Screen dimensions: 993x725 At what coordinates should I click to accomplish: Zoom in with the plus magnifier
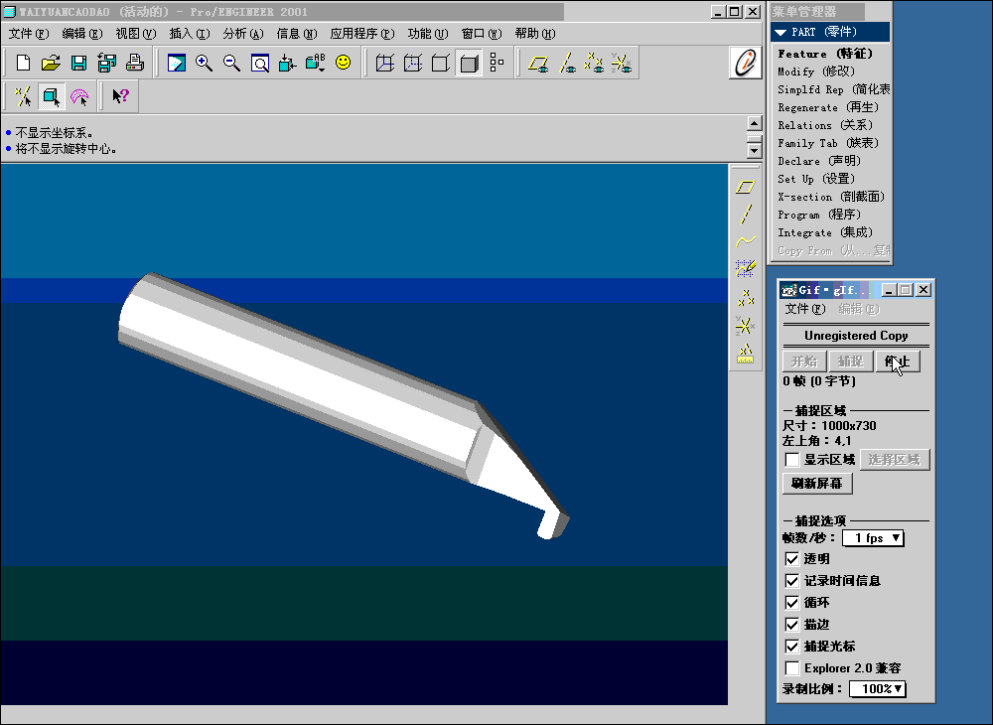pyautogui.click(x=204, y=63)
